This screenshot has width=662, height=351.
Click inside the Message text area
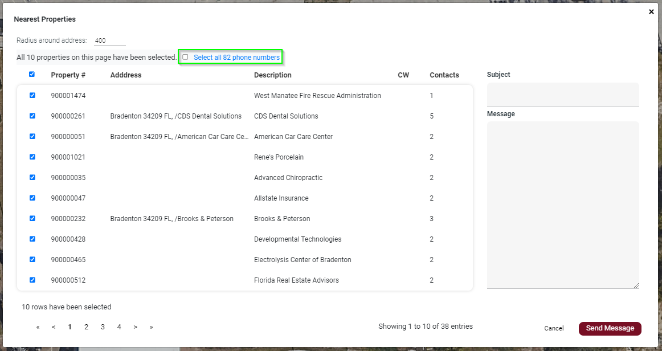coord(562,204)
